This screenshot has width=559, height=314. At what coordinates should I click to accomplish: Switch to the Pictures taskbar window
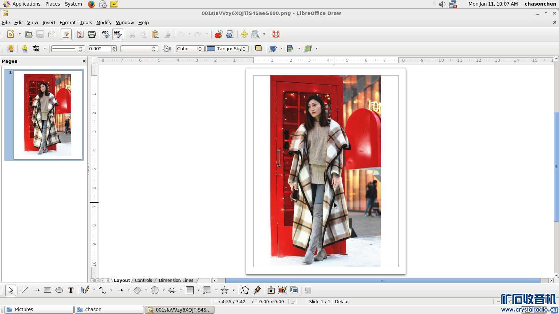tap(38, 309)
